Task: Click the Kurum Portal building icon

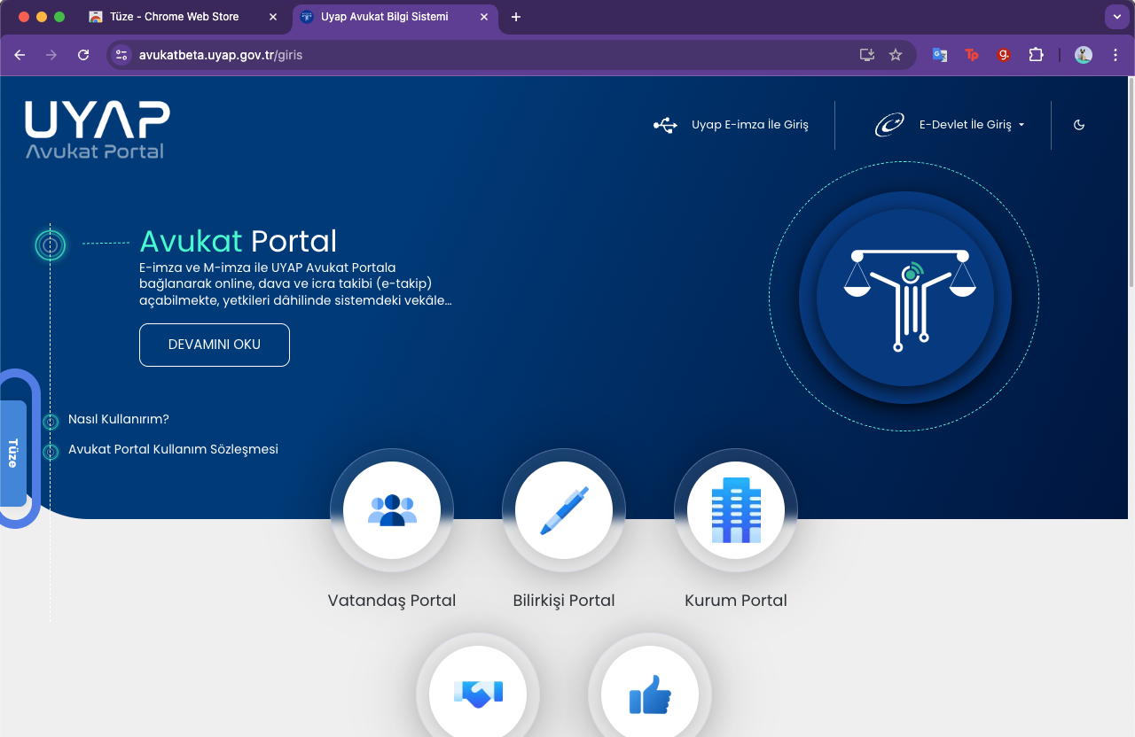Action: (x=736, y=510)
